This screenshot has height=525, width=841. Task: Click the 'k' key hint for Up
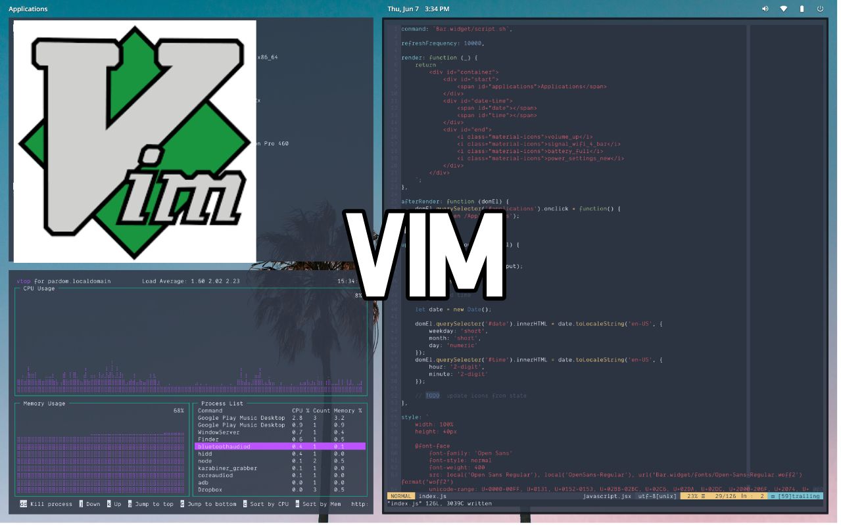[109, 504]
